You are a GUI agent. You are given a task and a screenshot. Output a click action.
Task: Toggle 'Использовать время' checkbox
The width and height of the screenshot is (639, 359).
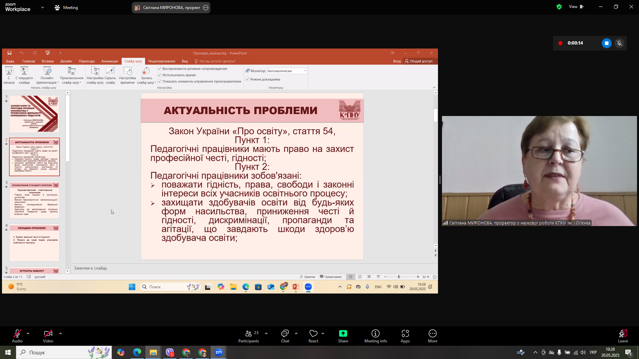point(159,75)
